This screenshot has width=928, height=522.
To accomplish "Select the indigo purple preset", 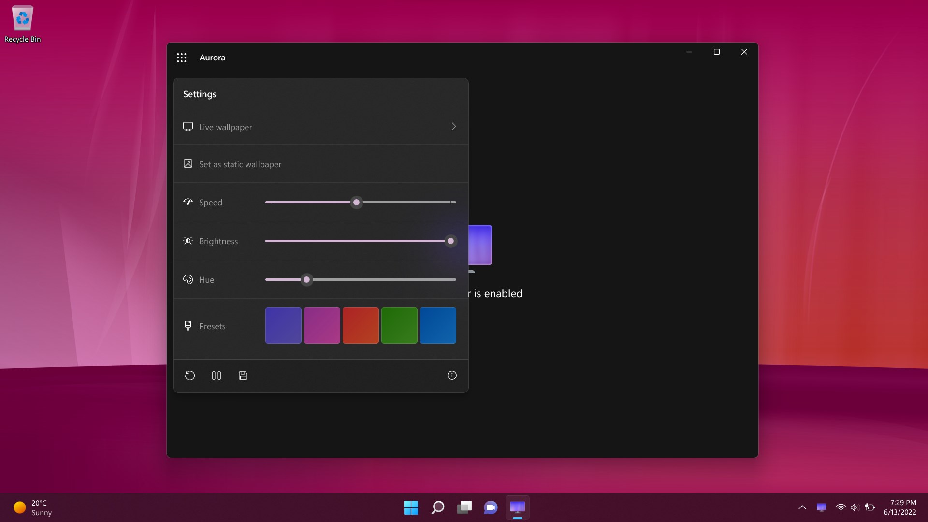I will pos(283,326).
